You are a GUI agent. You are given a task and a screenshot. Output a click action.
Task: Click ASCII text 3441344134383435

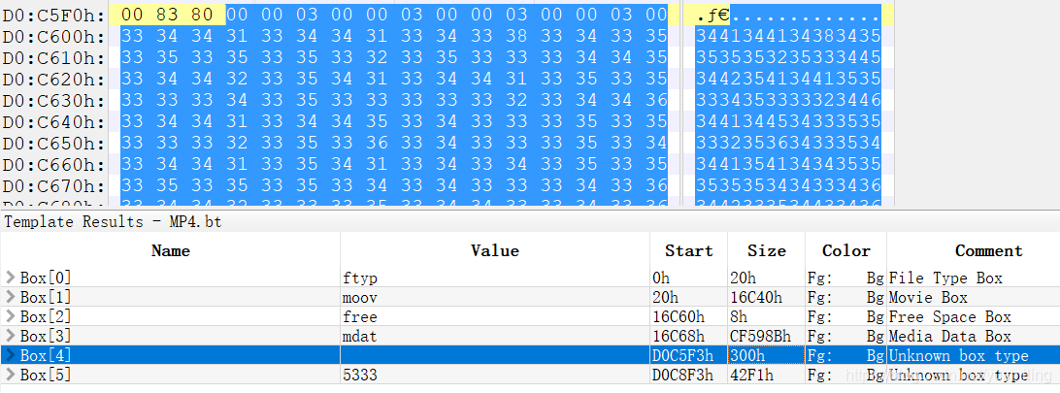tap(788, 36)
